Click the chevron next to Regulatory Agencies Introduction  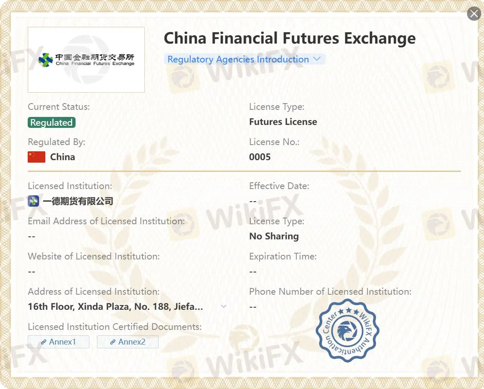click(317, 59)
